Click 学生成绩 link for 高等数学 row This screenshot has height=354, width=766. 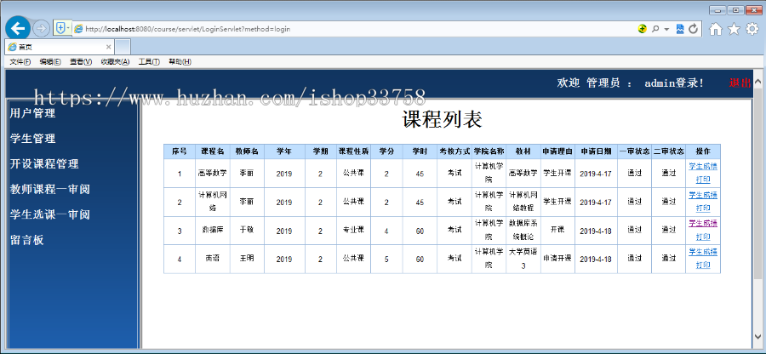(703, 167)
